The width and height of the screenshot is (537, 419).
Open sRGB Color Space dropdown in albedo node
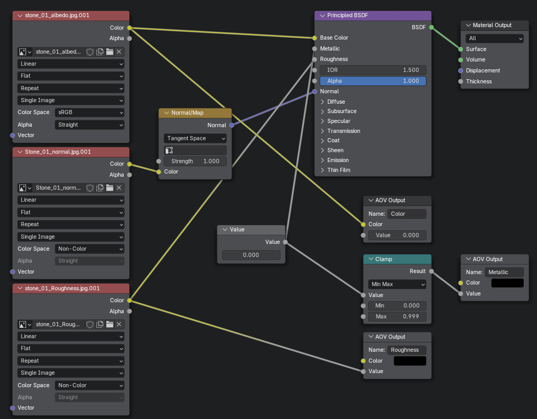89,112
